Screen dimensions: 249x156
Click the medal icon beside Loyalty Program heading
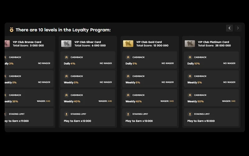12,30
